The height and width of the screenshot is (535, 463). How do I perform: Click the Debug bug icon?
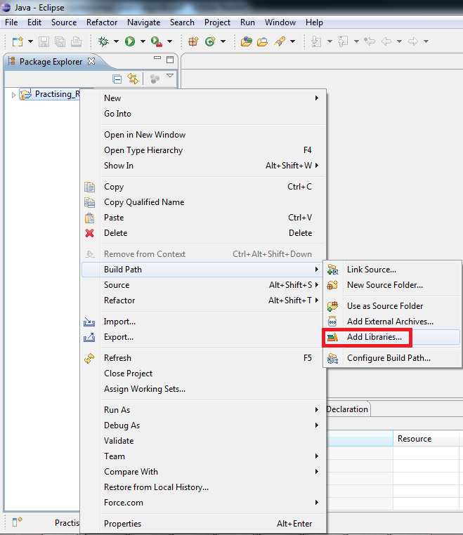tap(103, 41)
